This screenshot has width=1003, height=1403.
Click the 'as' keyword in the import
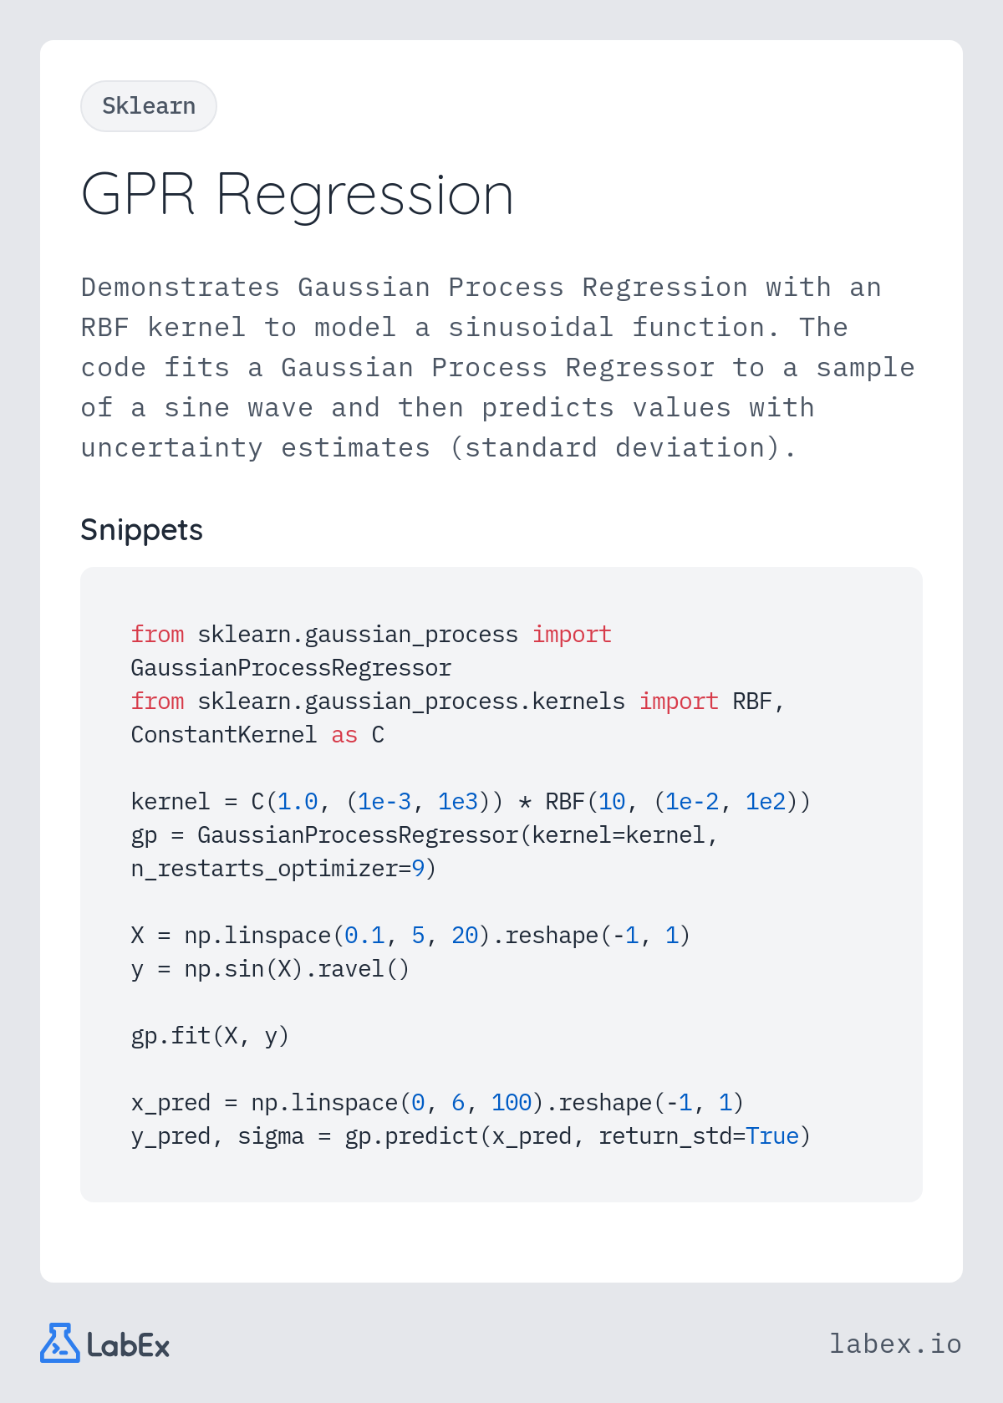click(344, 735)
